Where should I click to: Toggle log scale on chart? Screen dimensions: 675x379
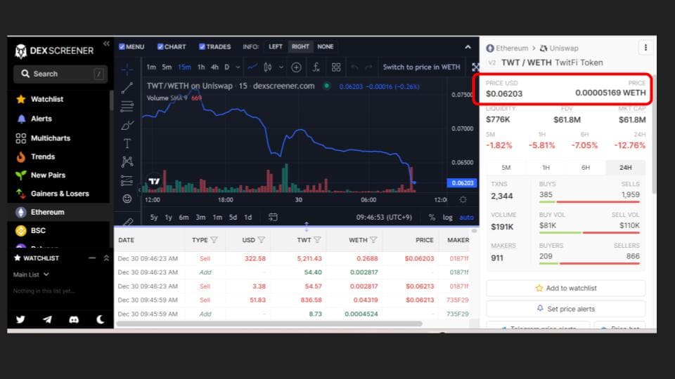tap(448, 218)
